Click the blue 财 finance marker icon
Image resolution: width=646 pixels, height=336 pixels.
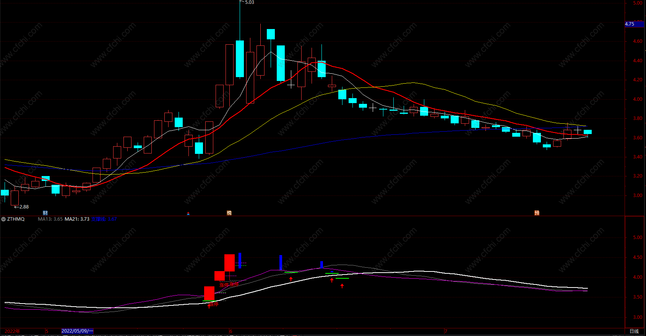point(45,213)
